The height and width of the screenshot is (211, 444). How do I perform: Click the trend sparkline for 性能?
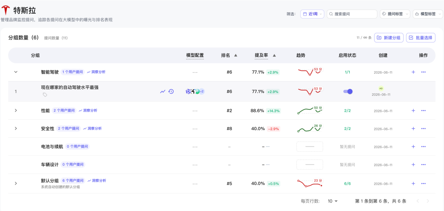pyautogui.click(x=310, y=110)
